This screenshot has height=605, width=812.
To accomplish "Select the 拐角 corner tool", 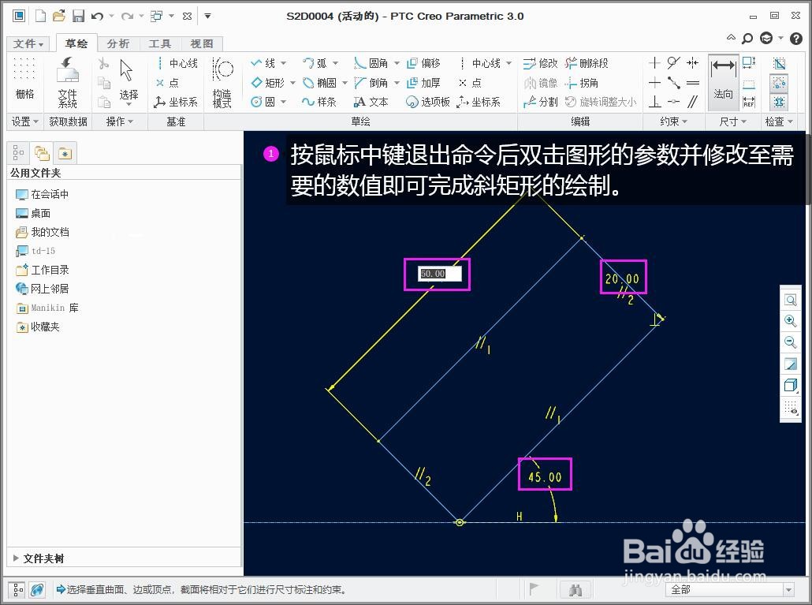I will pos(582,83).
